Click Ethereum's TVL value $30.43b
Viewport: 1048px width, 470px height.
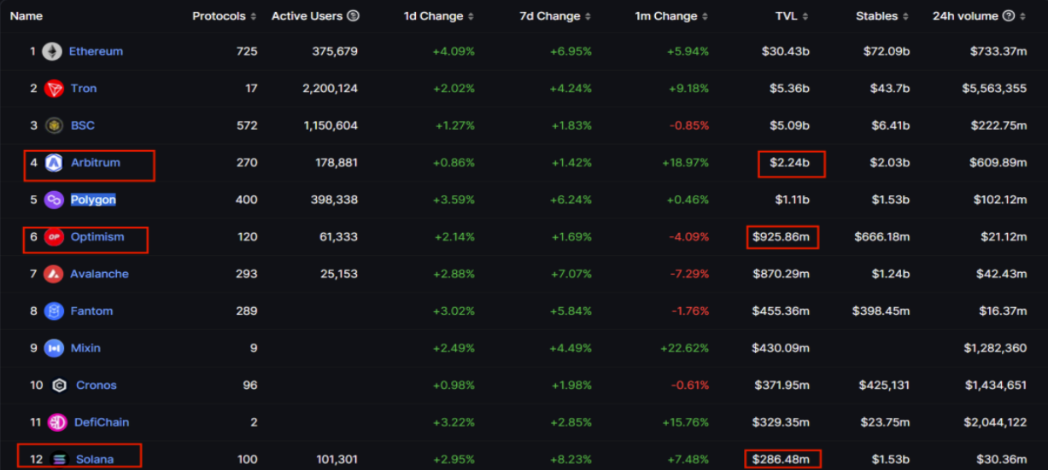[786, 51]
